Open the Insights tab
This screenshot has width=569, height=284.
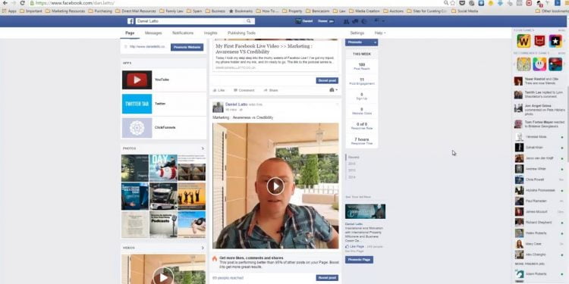click(x=210, y=33)
